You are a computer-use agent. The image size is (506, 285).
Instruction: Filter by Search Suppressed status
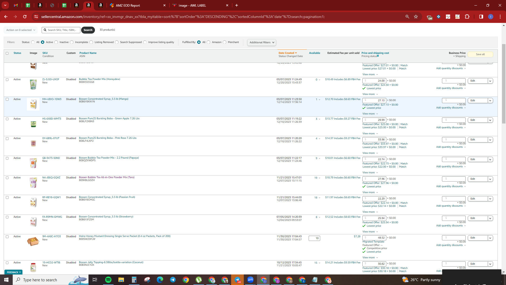117,42
